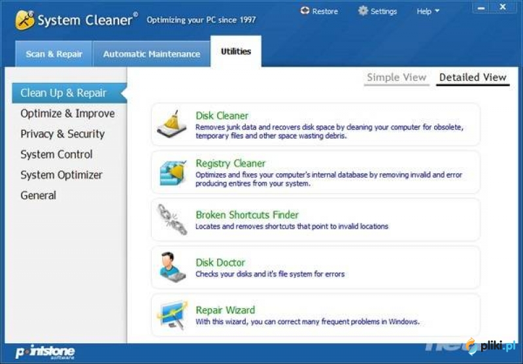Close the System Cleaner window

[x=503, y=7]
